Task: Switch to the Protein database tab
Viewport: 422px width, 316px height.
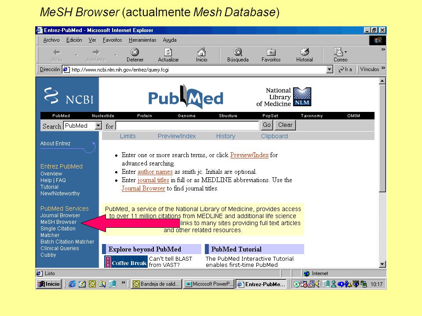Action: pyautogui.click(x=145, y=116)
